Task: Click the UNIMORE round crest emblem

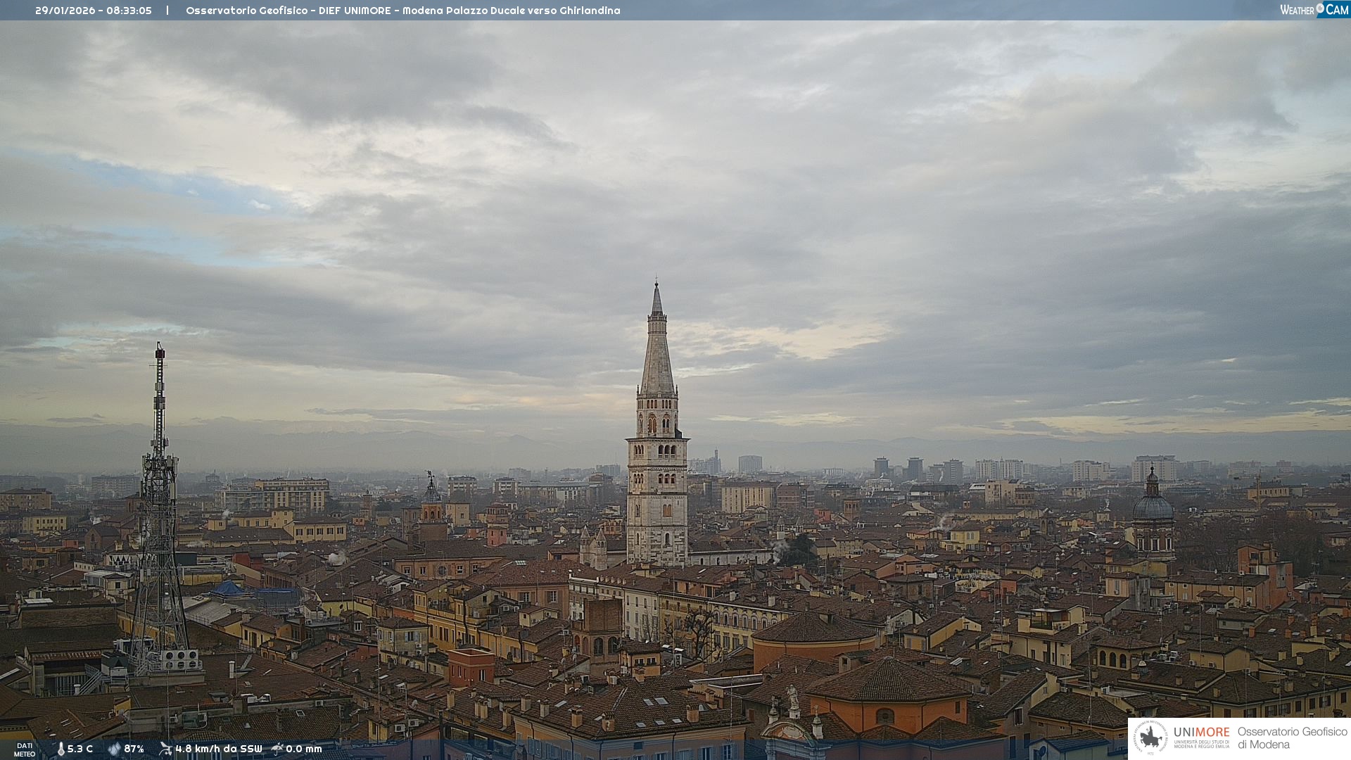Action: (x=1150, y=738)
